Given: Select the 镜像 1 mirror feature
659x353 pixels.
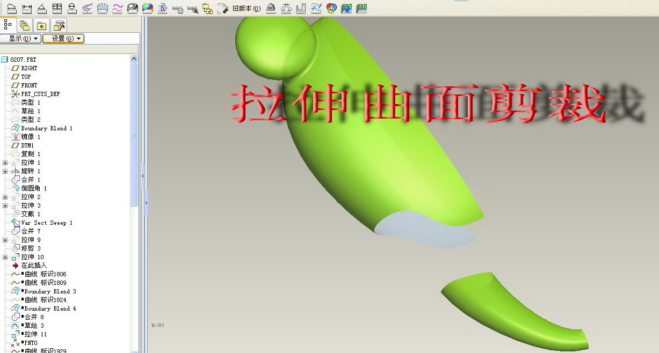Looking at the screenshot, I should (x=30, y=137).
